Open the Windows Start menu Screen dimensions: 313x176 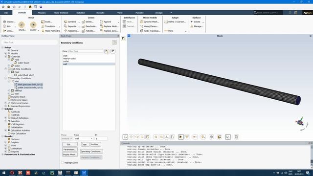4,173
